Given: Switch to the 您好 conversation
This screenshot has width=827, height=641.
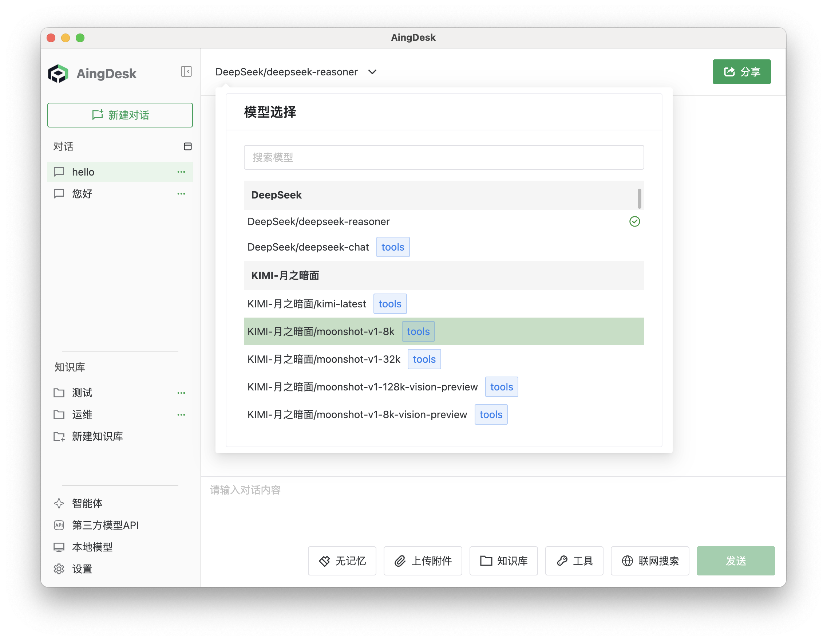Looking at the screenshot, I should pyautogui.click(x=82, y=194).
